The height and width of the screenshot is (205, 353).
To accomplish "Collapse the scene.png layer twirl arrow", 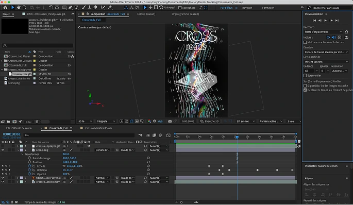I will coord(18,150).
